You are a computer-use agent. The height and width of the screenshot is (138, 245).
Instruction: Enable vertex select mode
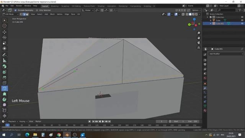click(x=21, y=14)
